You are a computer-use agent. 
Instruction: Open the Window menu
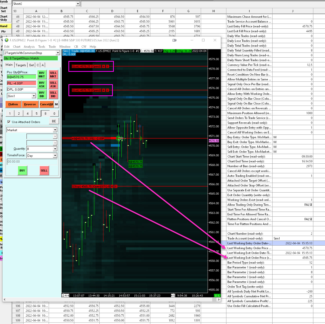65,47
